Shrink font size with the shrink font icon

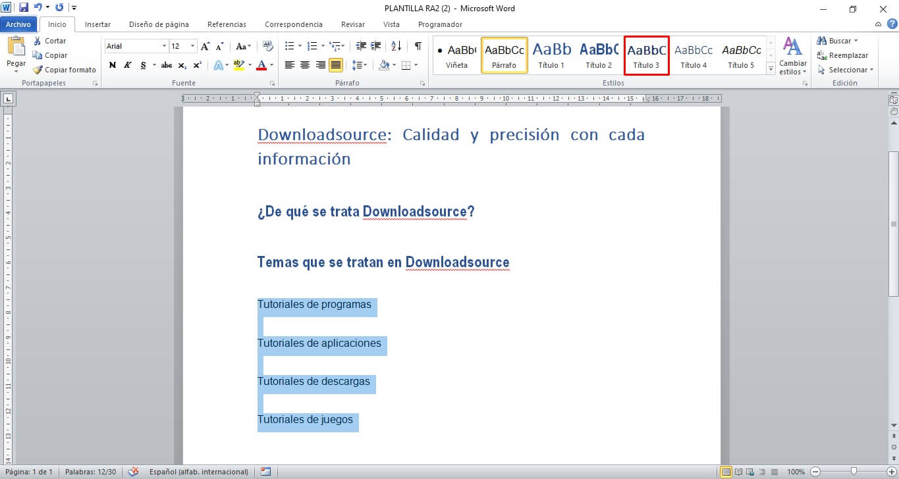(220, 46)
